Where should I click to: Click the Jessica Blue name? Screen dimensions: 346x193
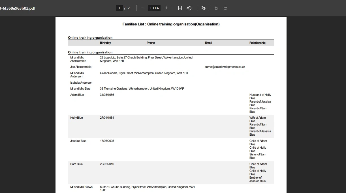pos(78,141)
